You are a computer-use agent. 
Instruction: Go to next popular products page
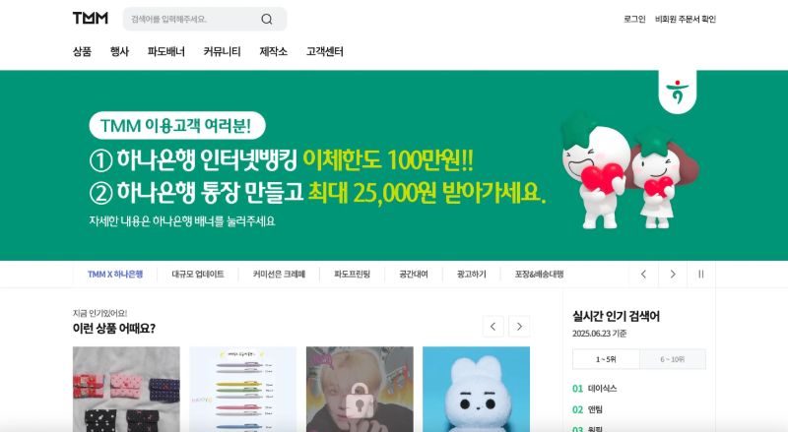coord(519,327)
